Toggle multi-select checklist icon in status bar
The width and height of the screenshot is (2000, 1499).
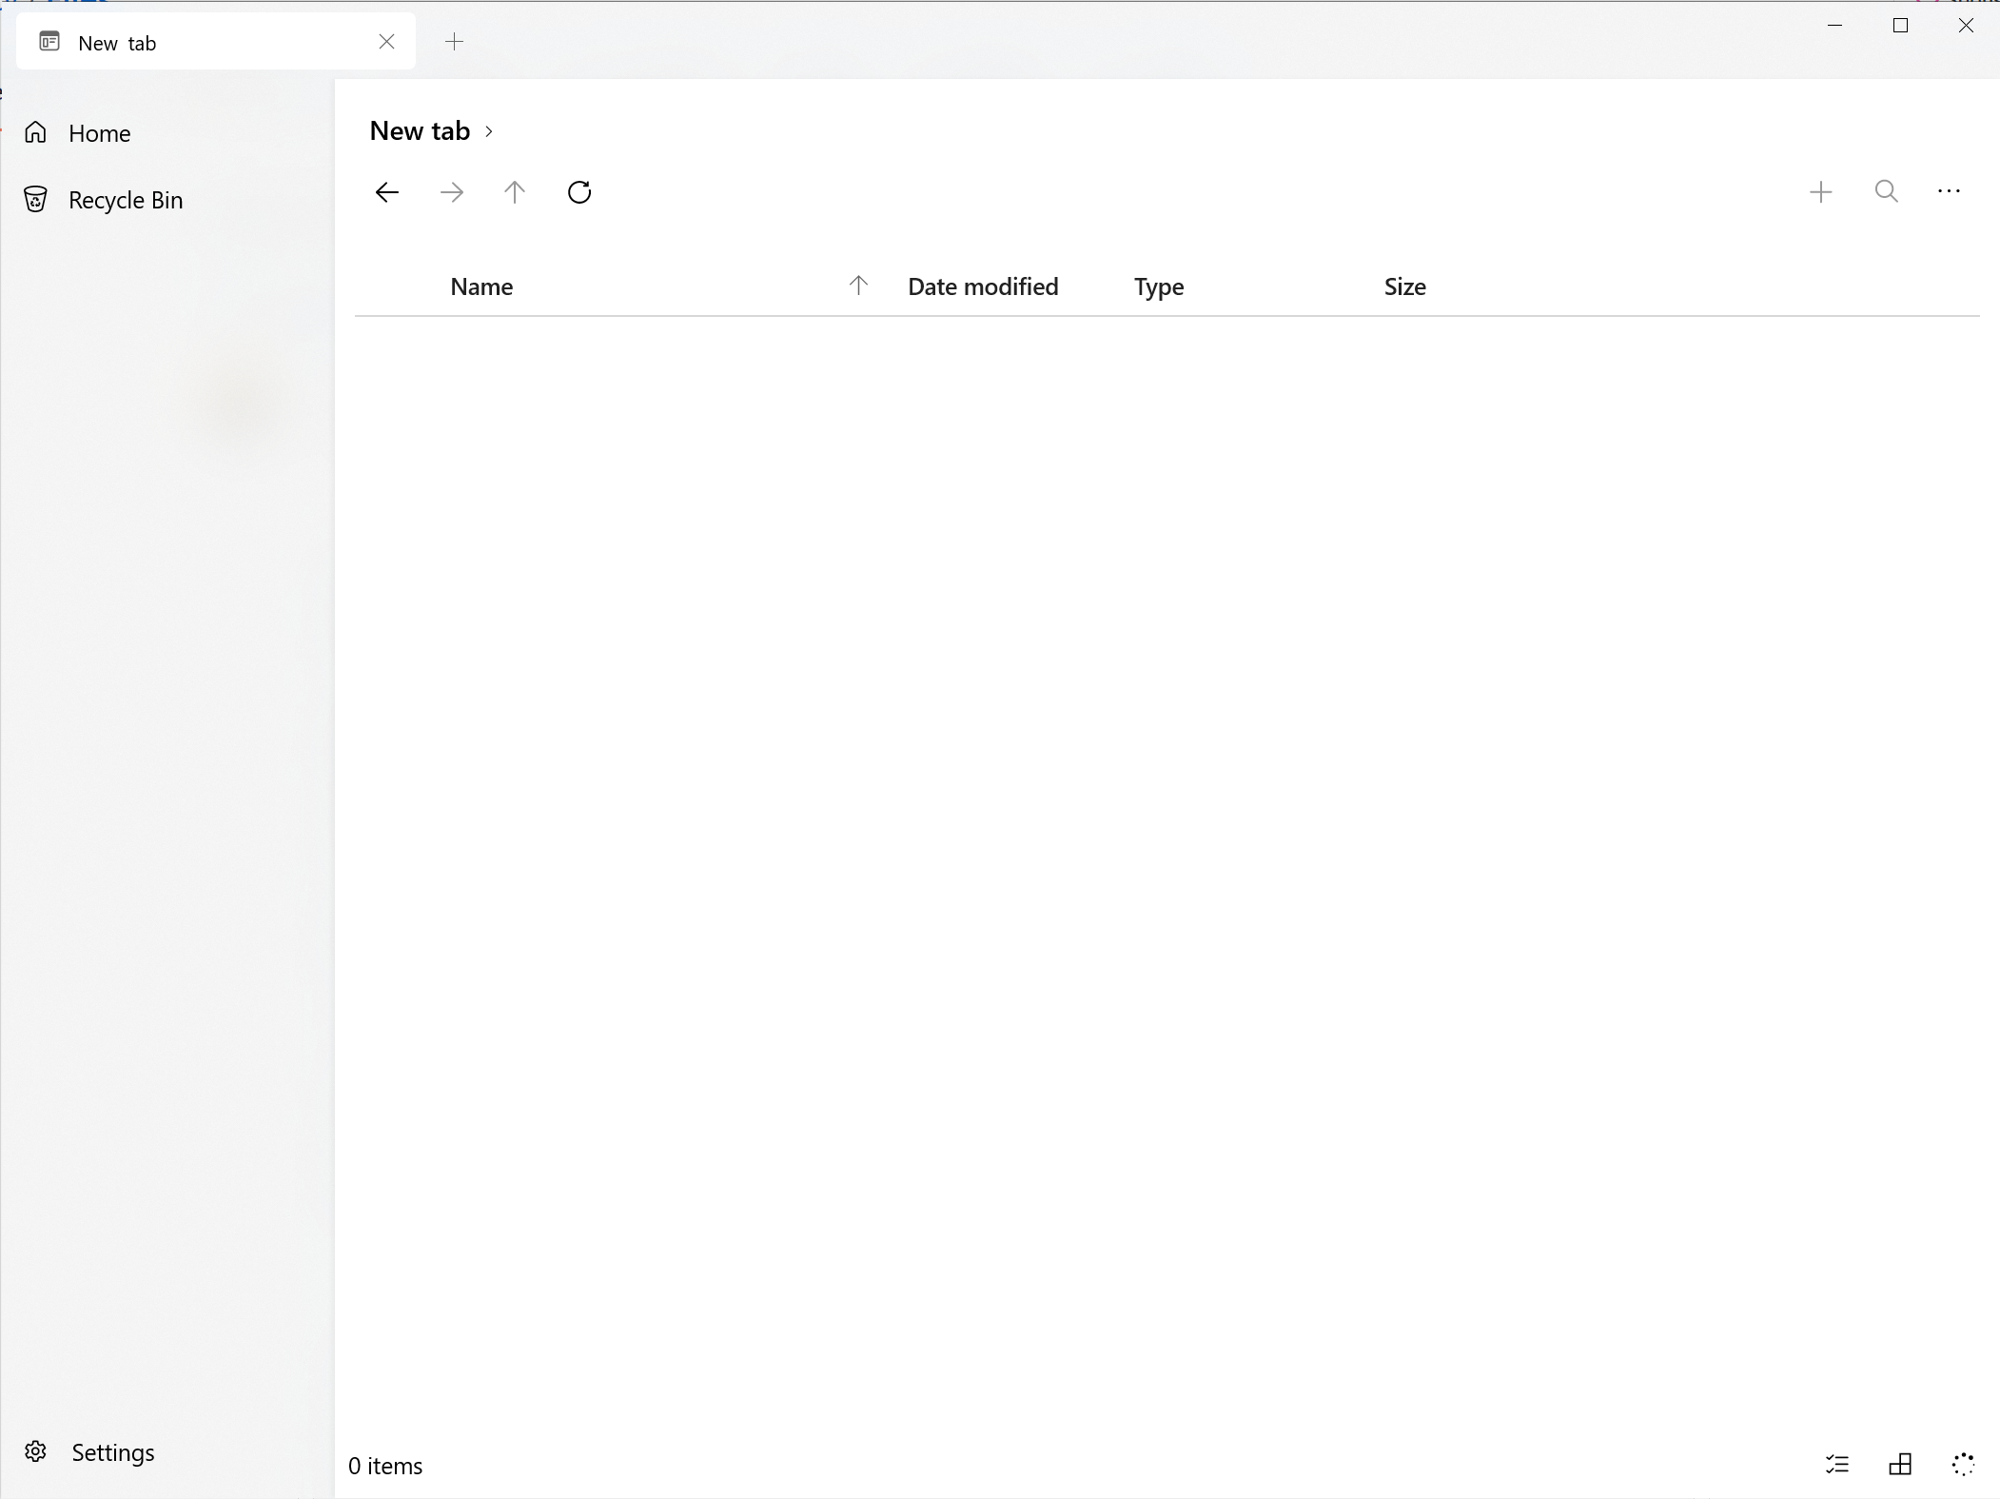1837,1464
